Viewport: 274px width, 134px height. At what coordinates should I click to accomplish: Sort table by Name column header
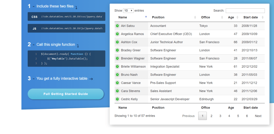point(131,17)
